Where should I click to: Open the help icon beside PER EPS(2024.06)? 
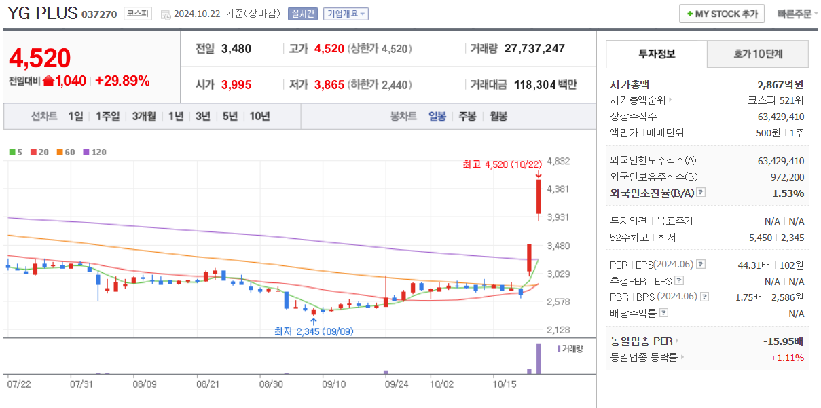[x=701, y=265]
